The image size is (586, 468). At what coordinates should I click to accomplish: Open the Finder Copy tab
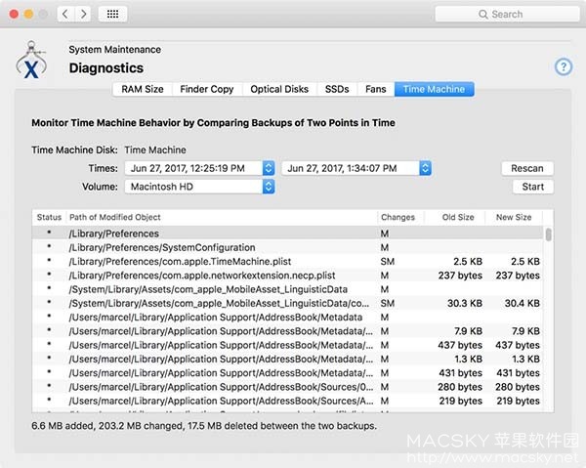207,89
